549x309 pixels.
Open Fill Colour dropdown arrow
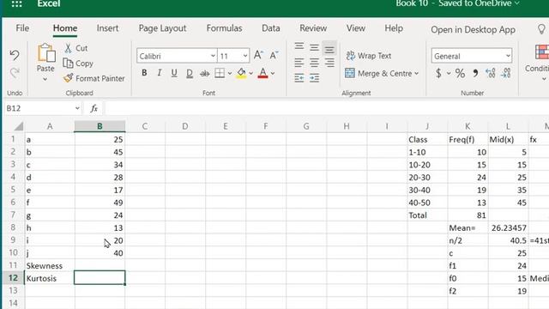251,73
